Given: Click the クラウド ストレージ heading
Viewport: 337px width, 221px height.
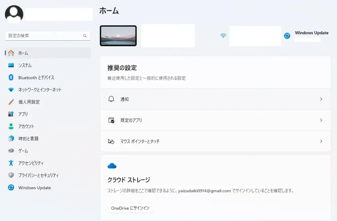Looking at the screenshot, I should pos(129,180).
